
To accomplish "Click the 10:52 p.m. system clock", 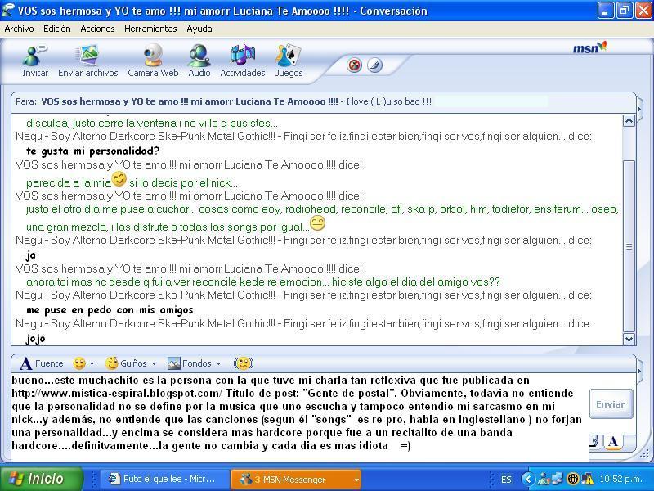I will click(620, 479).
